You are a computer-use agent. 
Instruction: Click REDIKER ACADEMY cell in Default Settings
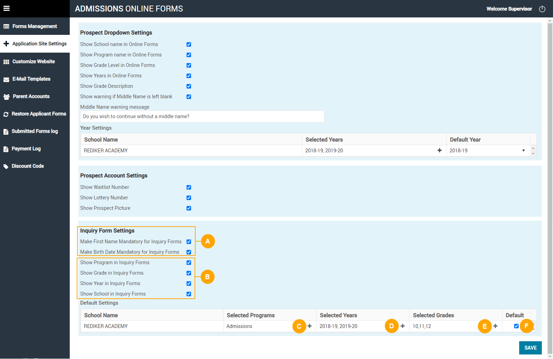[152, 326]
